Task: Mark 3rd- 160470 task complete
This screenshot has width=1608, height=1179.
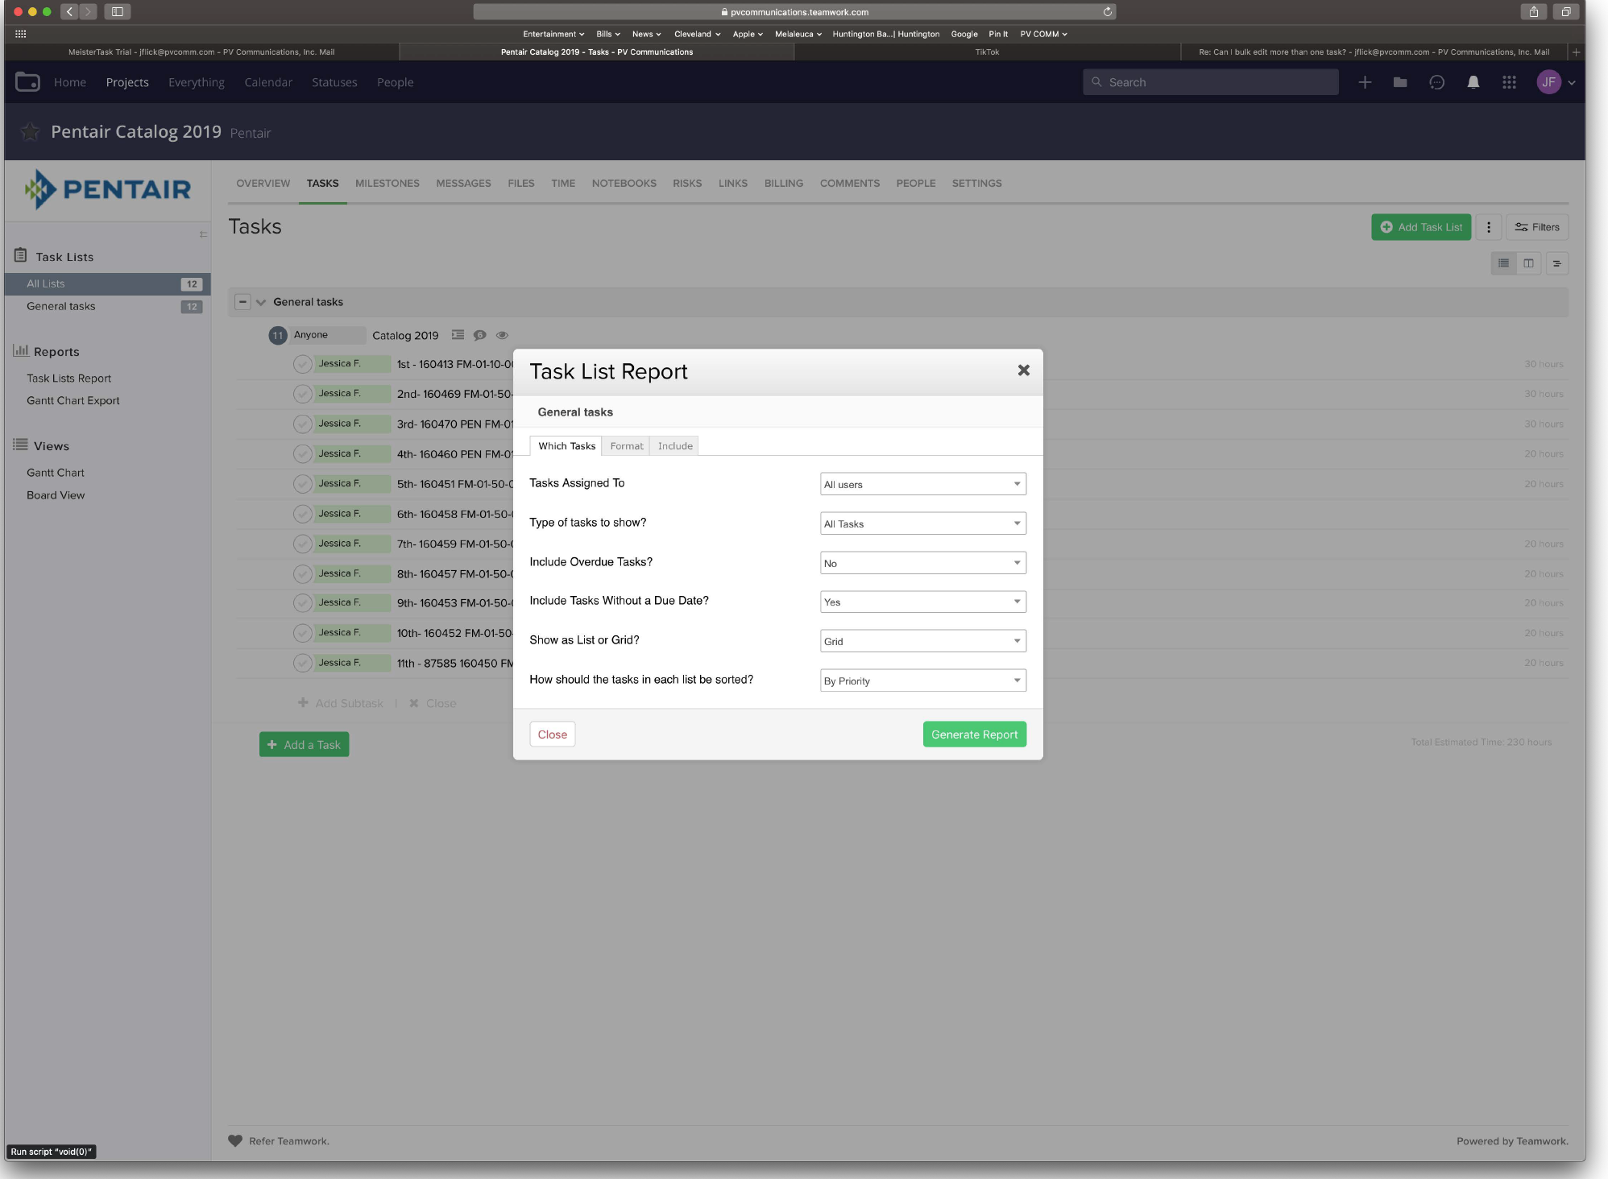Action: click(x=302, y=424)
